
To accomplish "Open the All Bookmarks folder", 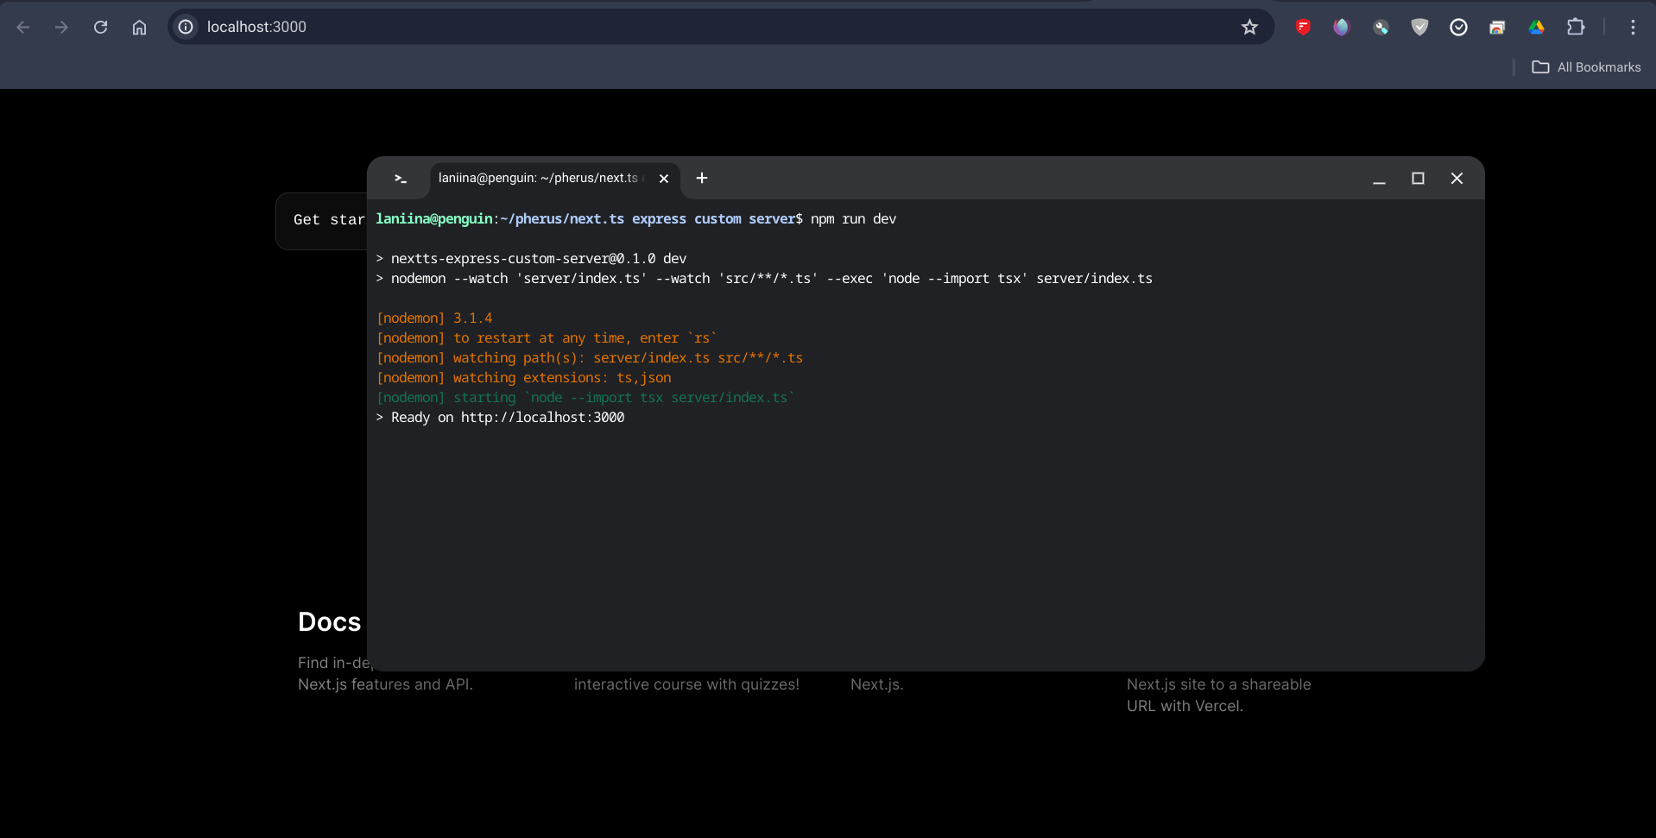I will (x=1586, y=67).
